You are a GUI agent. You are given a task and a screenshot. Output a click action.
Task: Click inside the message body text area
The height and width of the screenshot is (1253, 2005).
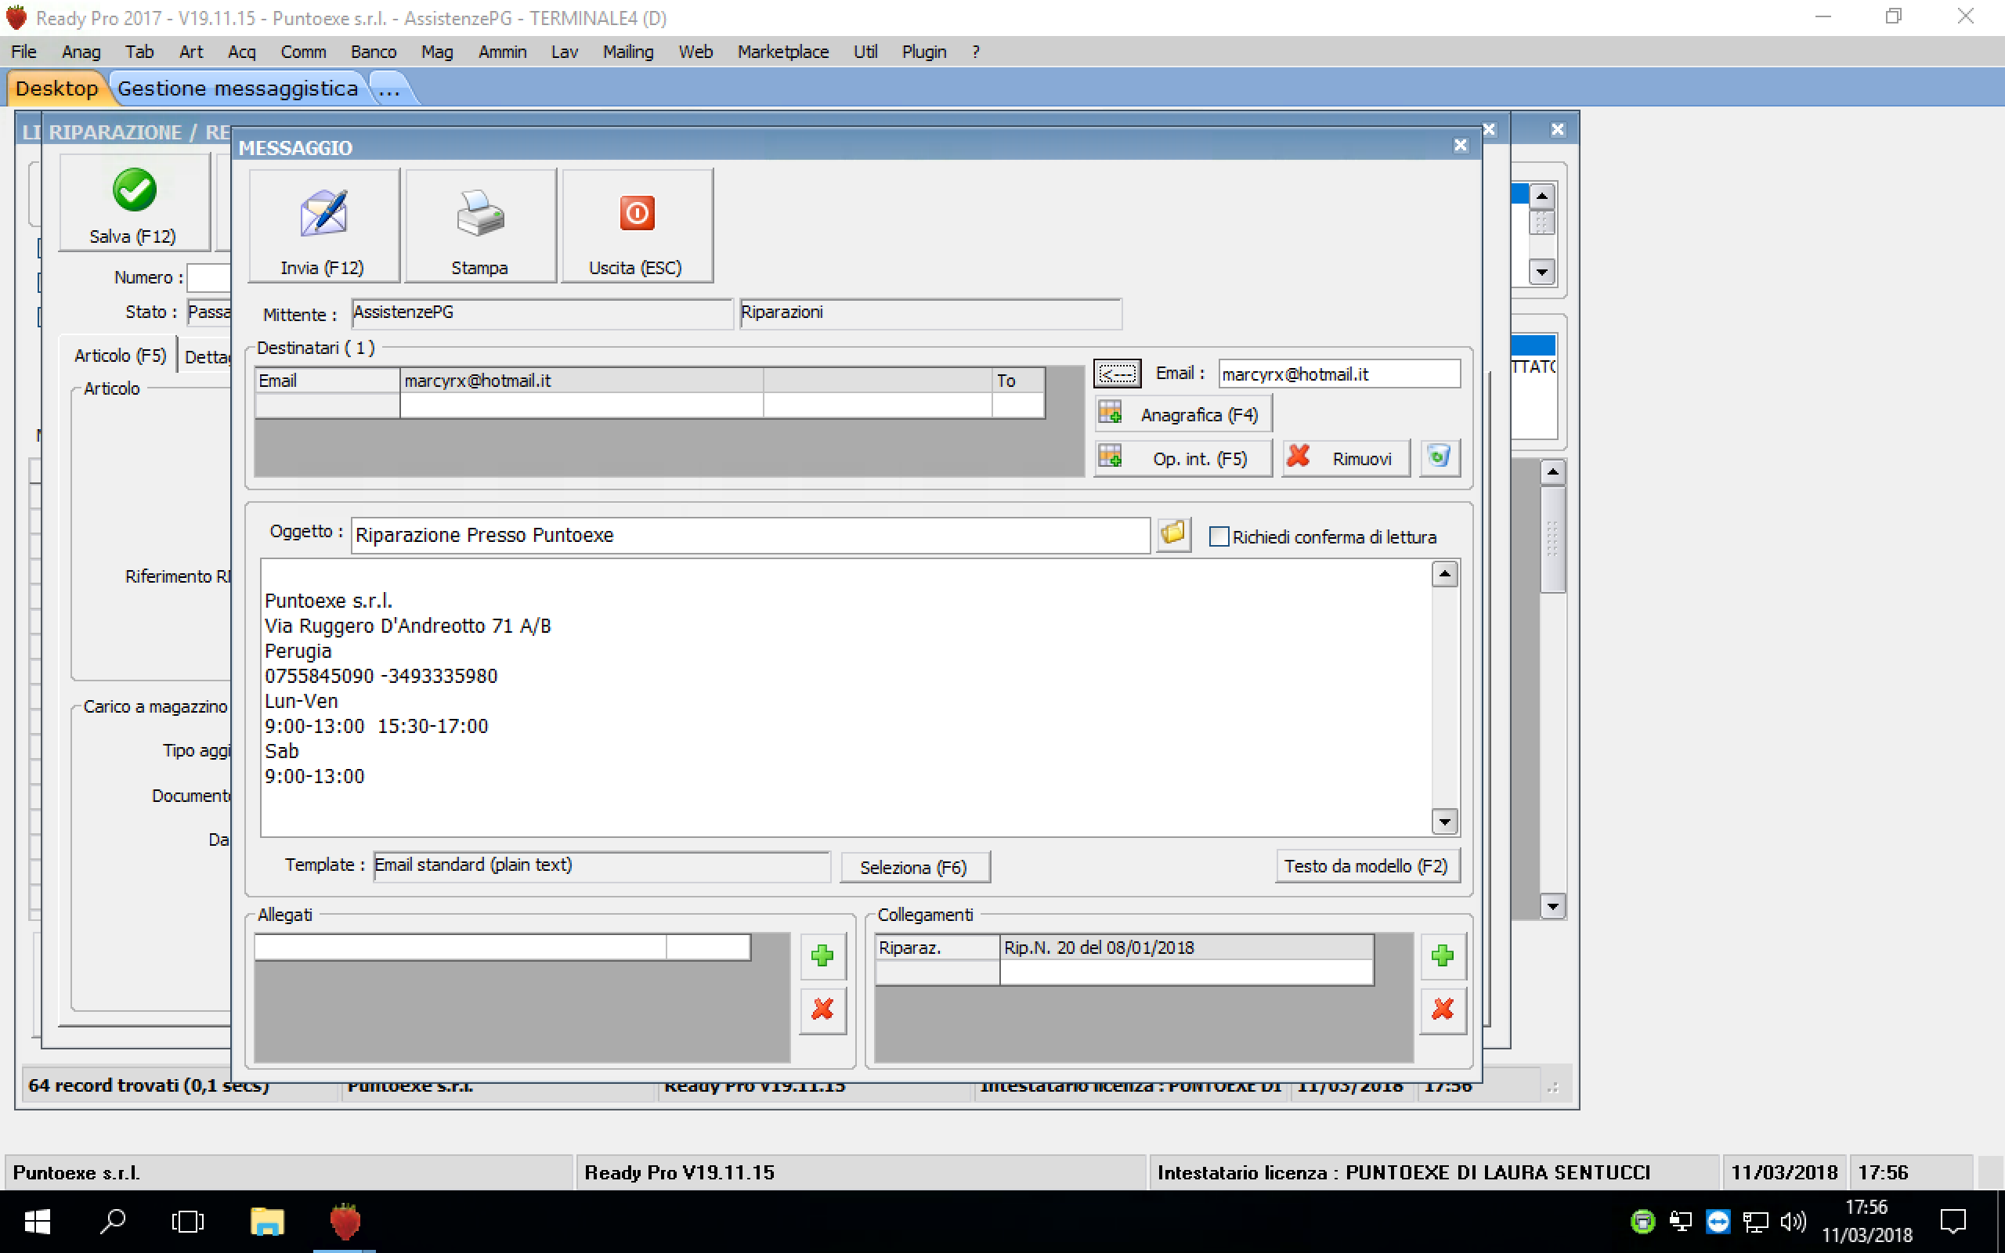pos(845,696)
